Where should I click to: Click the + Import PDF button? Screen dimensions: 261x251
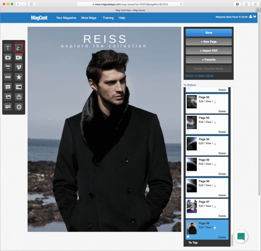pyautogui.click(x=208, y=51)
